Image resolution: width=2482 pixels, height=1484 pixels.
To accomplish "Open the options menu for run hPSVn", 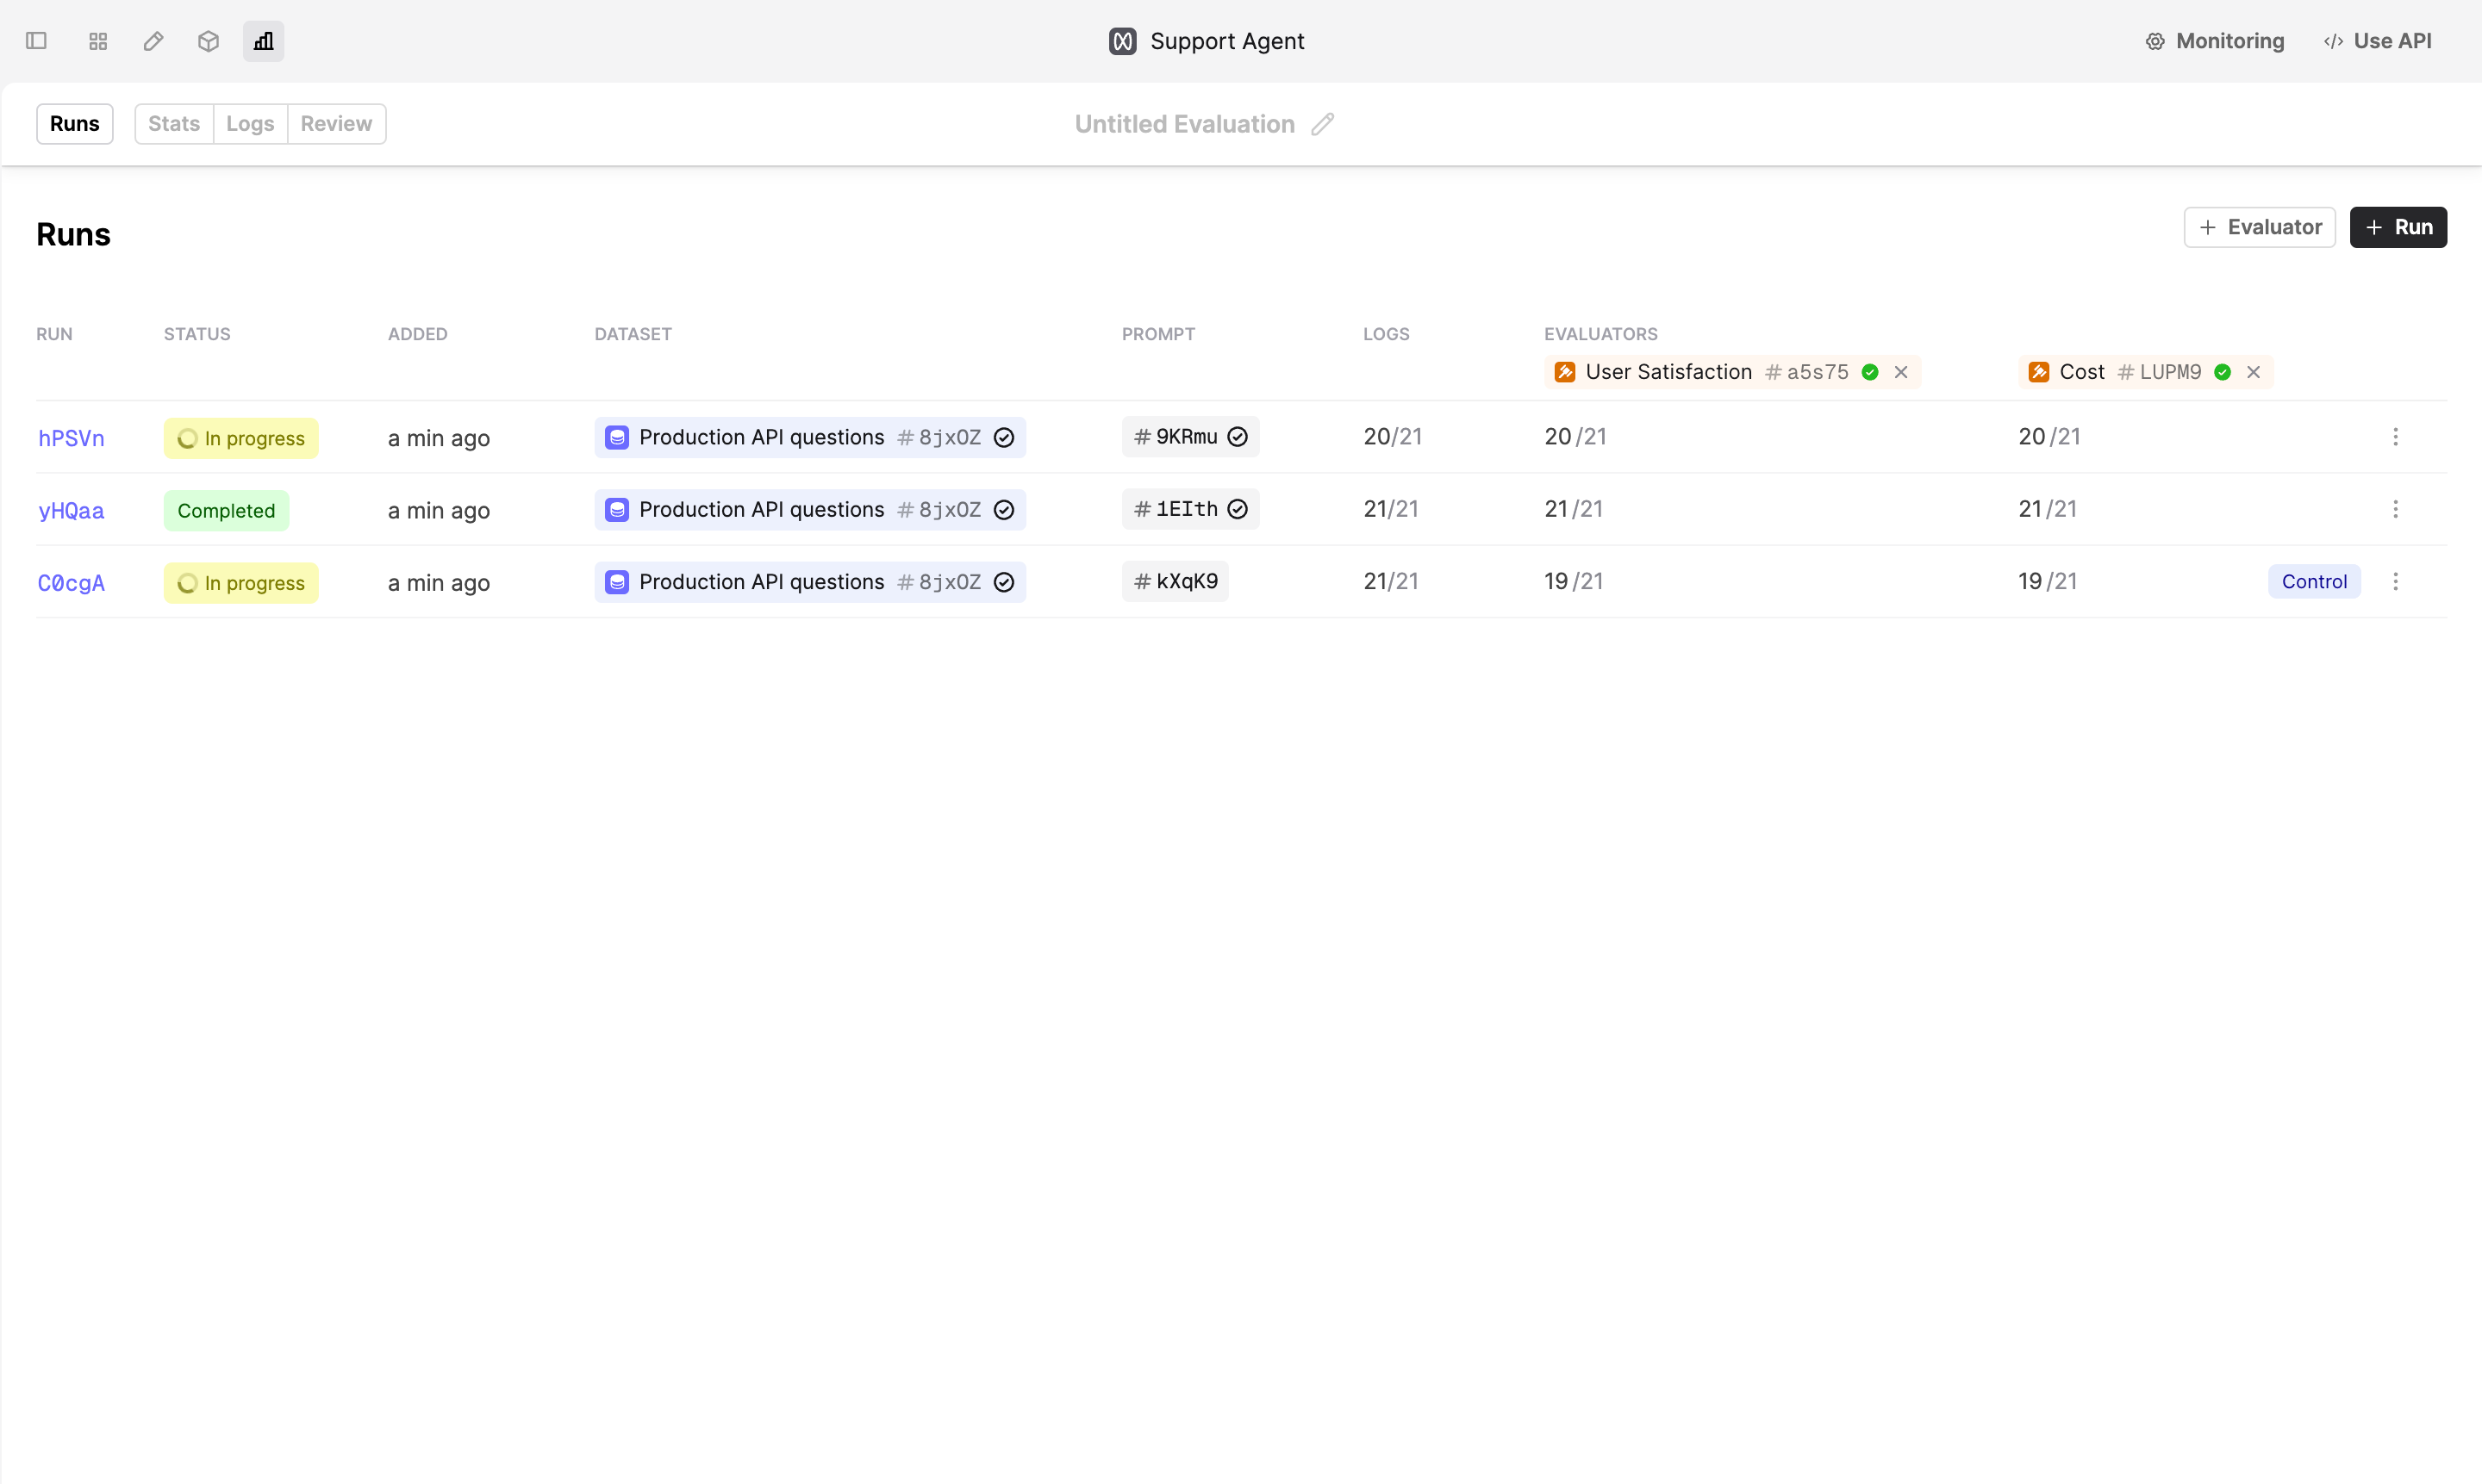I will click(2395, 437).
